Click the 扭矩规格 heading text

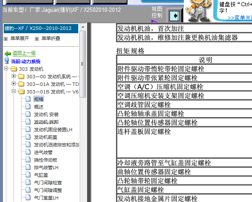(x=130, y=51)
